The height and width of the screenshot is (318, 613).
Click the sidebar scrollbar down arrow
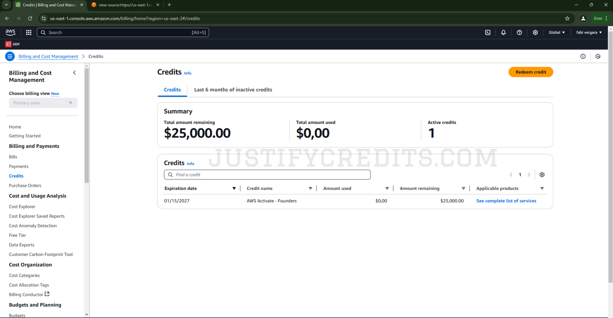coord(87,314)
